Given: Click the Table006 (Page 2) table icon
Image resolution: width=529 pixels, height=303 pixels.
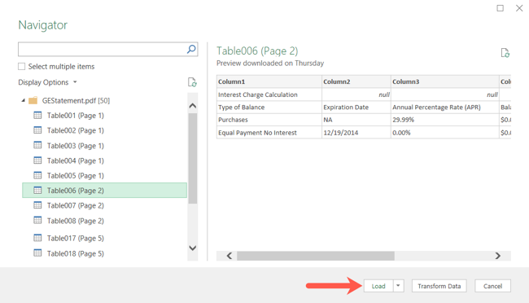Looking at the screenshot, I should [x=37, y=190].
